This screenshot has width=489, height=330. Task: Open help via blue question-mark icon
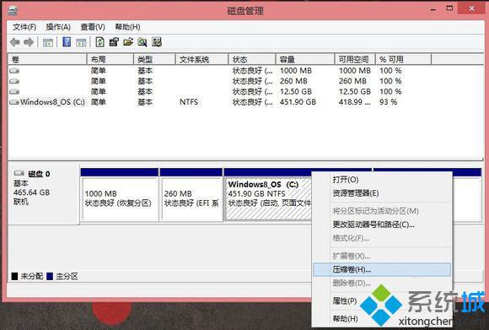[x=67, y=42]
